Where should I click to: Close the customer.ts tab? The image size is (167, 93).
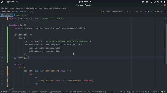tap(27, 15)
